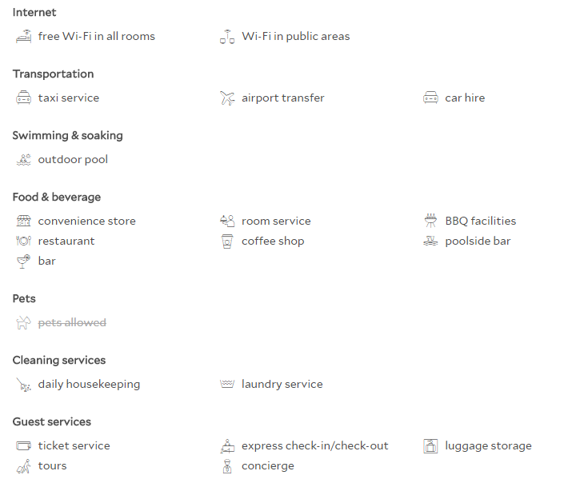Viewport: 580px width, 479px height.
Task: Click the outdoor pool swimmer icon
Action: click(x=23, y=160)
